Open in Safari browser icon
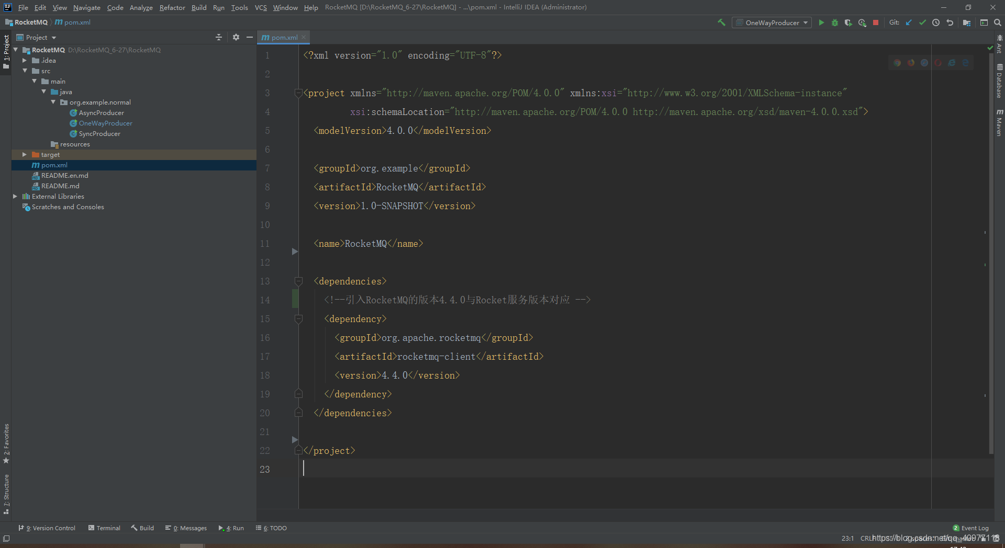 (924, 63)
